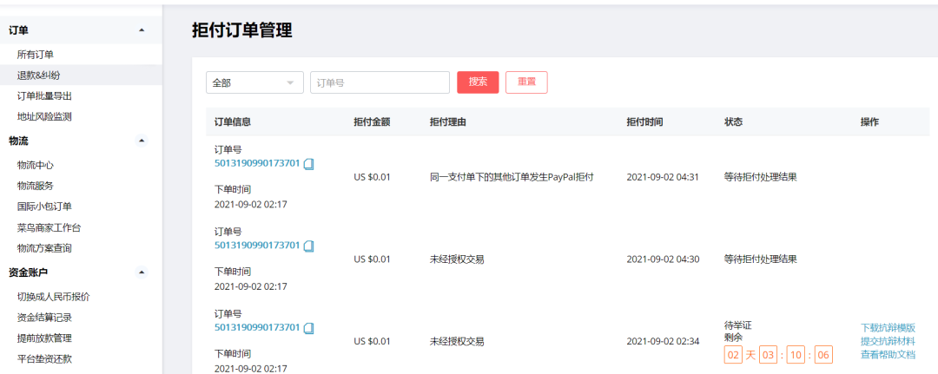Click the 状态 column header
Image resolution: width=938 pixels, height=374 pixels.
pos(733,121)
